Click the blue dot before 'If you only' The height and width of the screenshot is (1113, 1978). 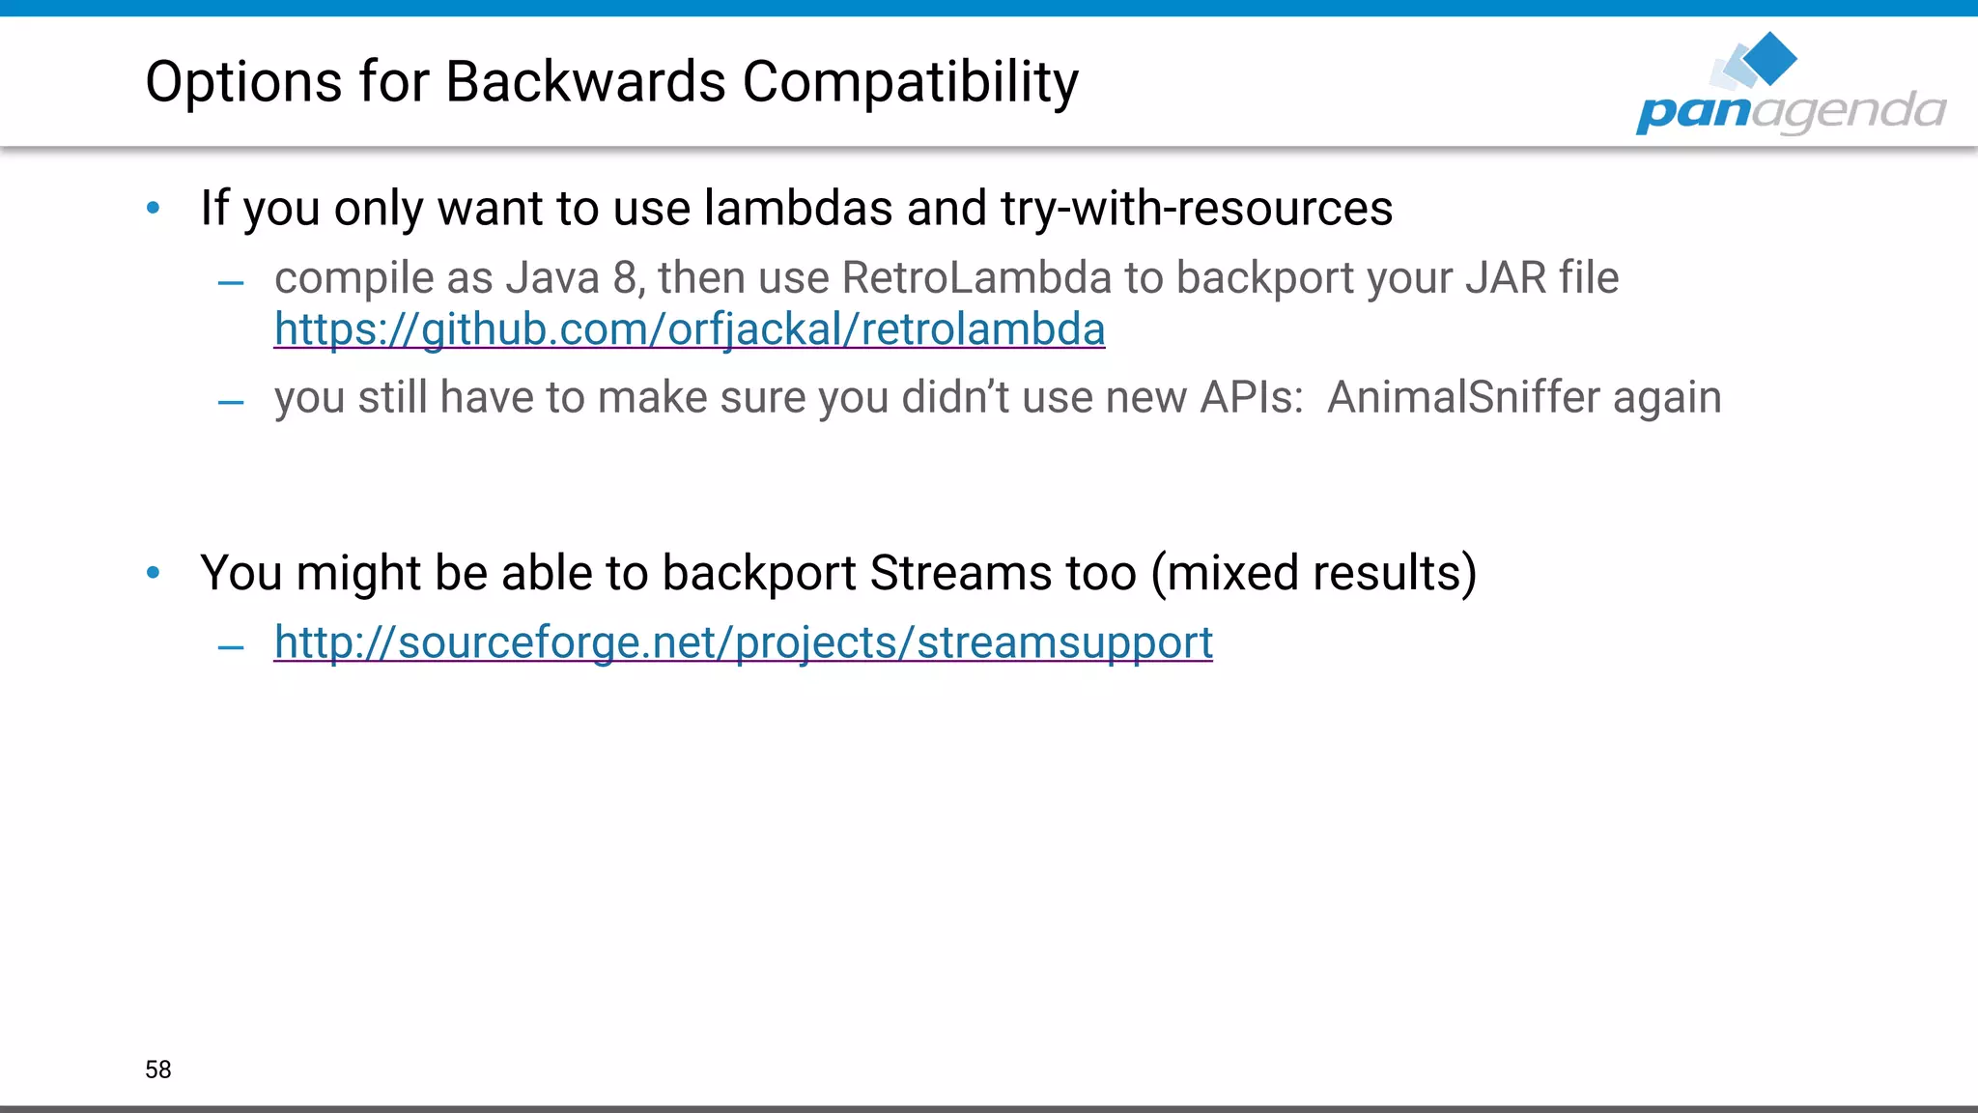154,208
